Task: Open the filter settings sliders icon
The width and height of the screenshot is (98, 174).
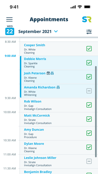Action: pos(89,32)
